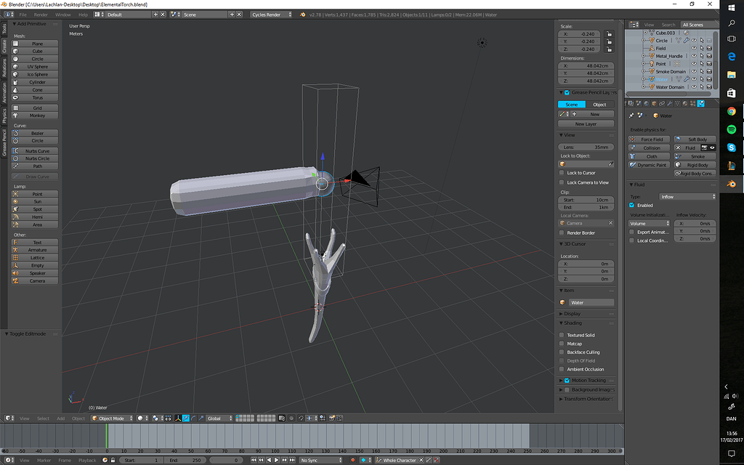Screen dimensions: 744x465
Task: Add a Lattice object
Action: point(35,257)
